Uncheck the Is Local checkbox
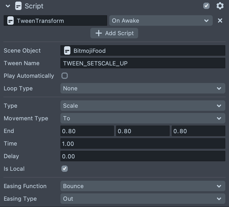This screenshot has width=229, height=207. pyautogui.click(x=65, y=169)
